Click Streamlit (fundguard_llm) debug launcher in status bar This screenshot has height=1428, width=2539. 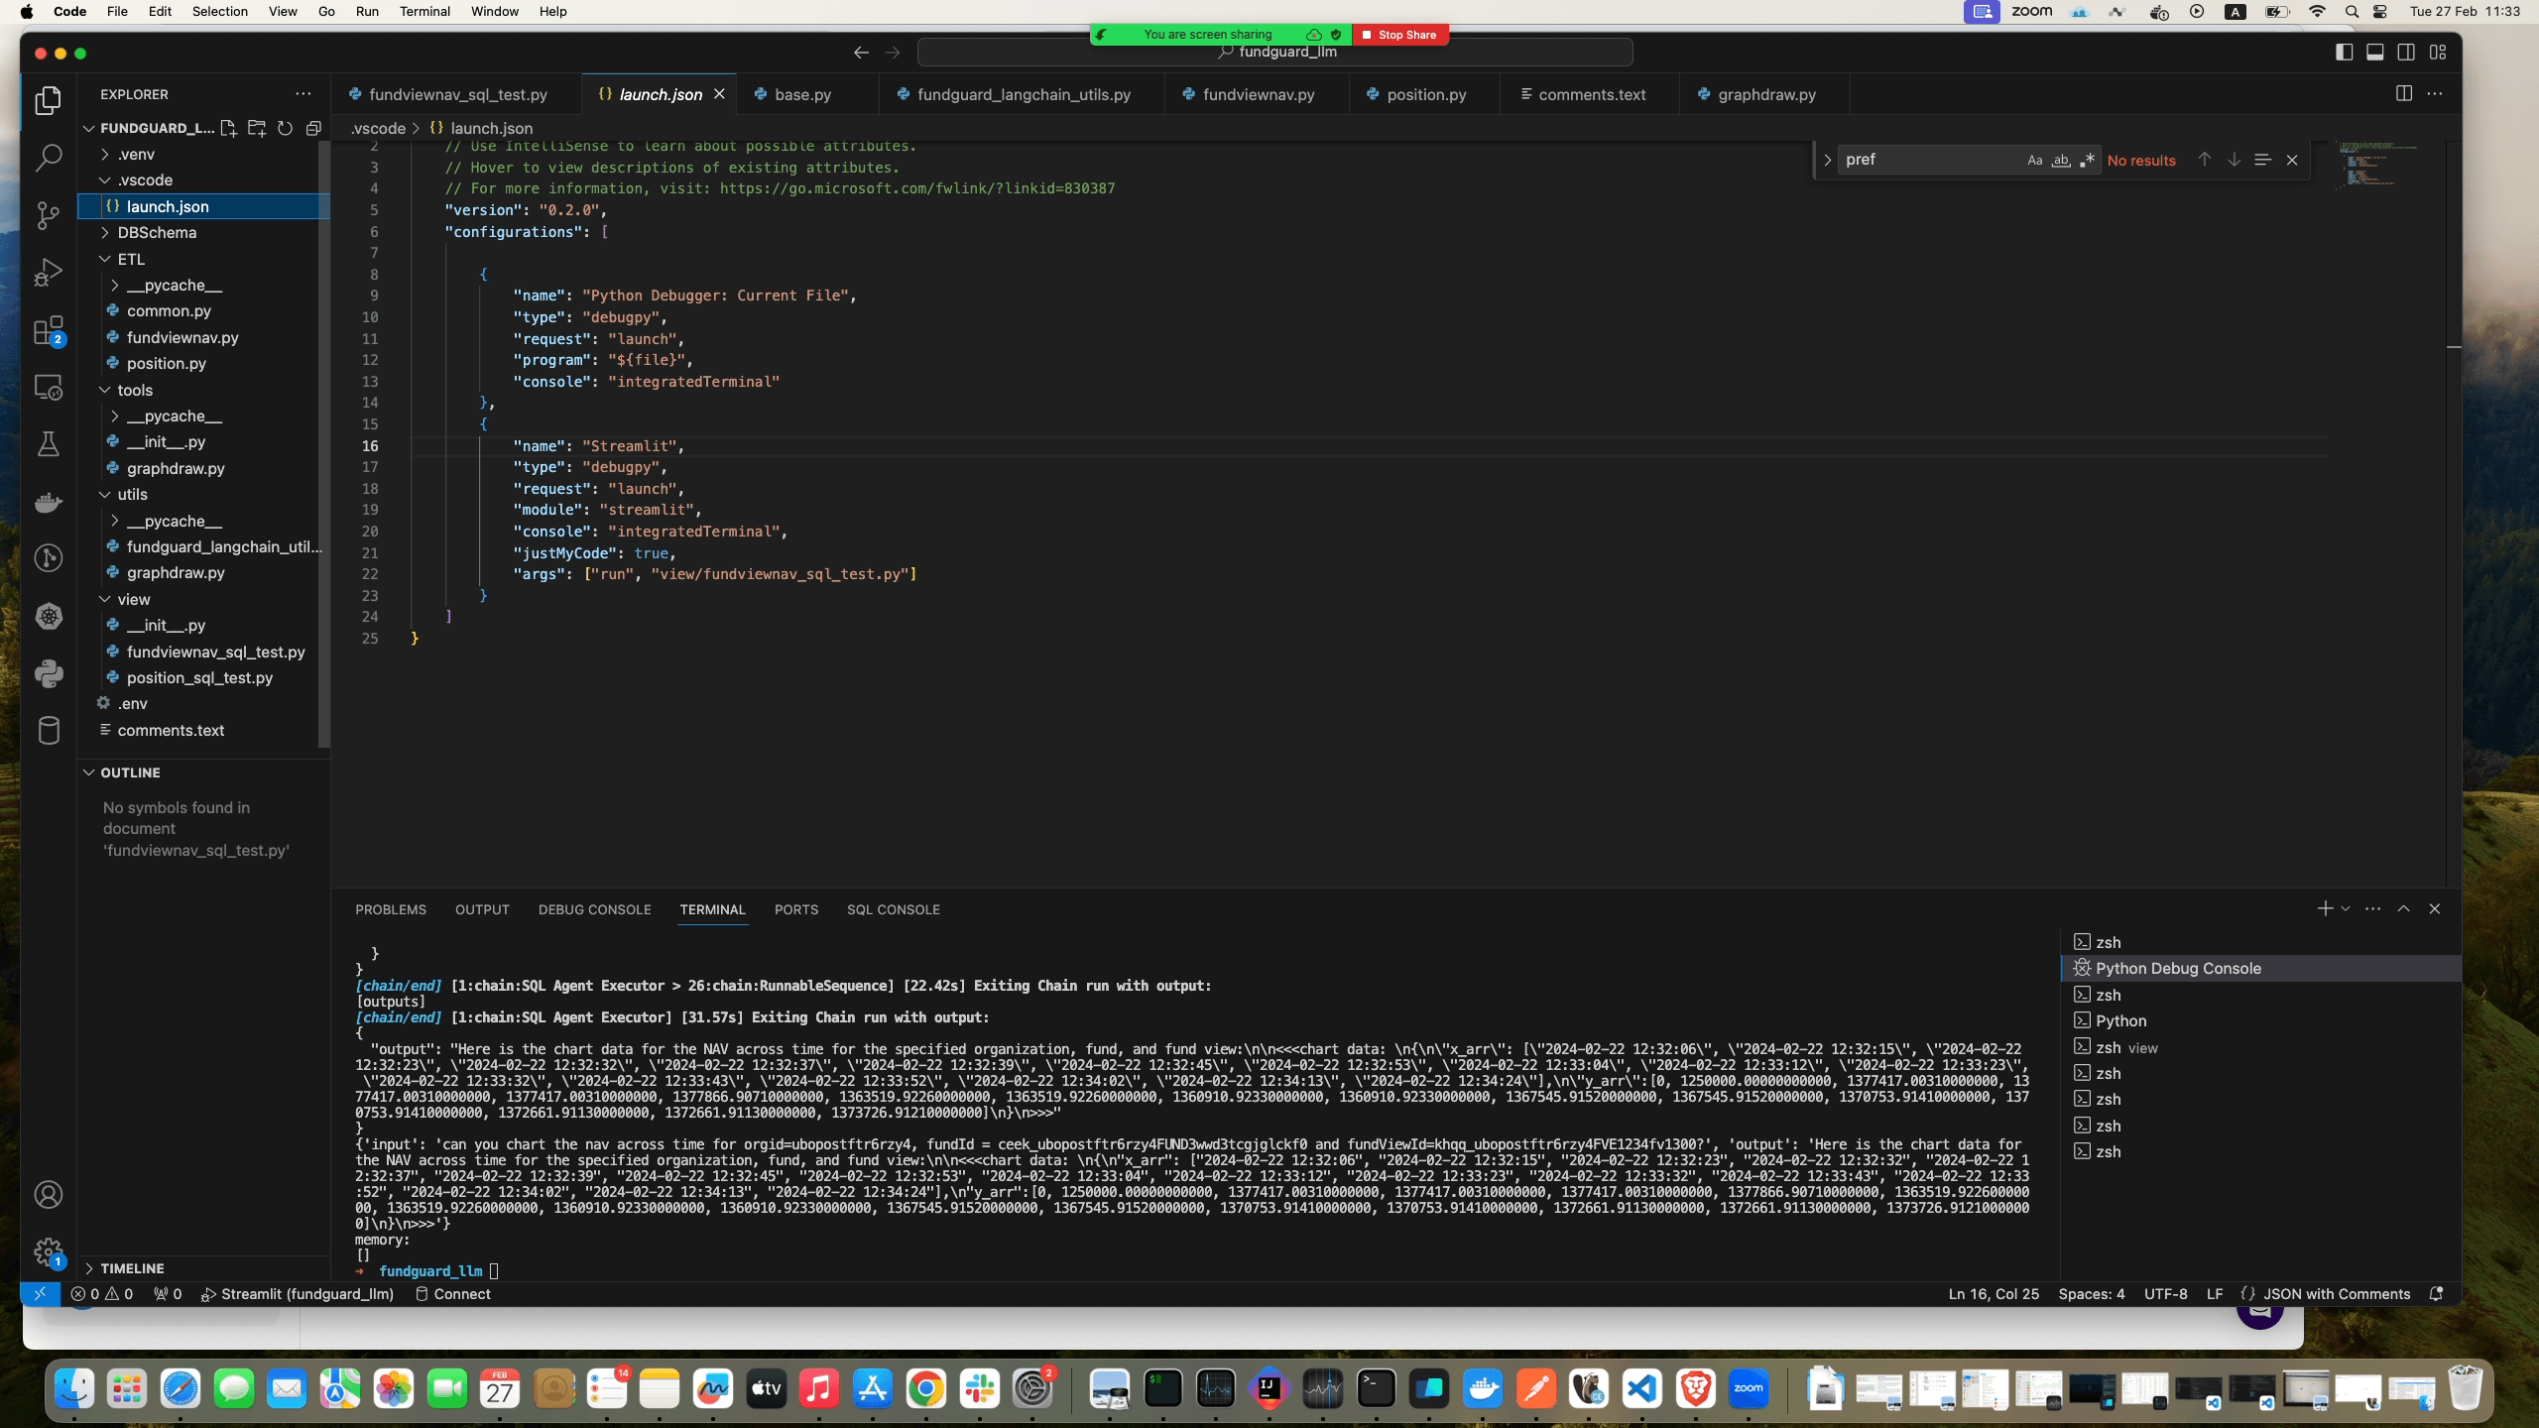[298, 1293]
